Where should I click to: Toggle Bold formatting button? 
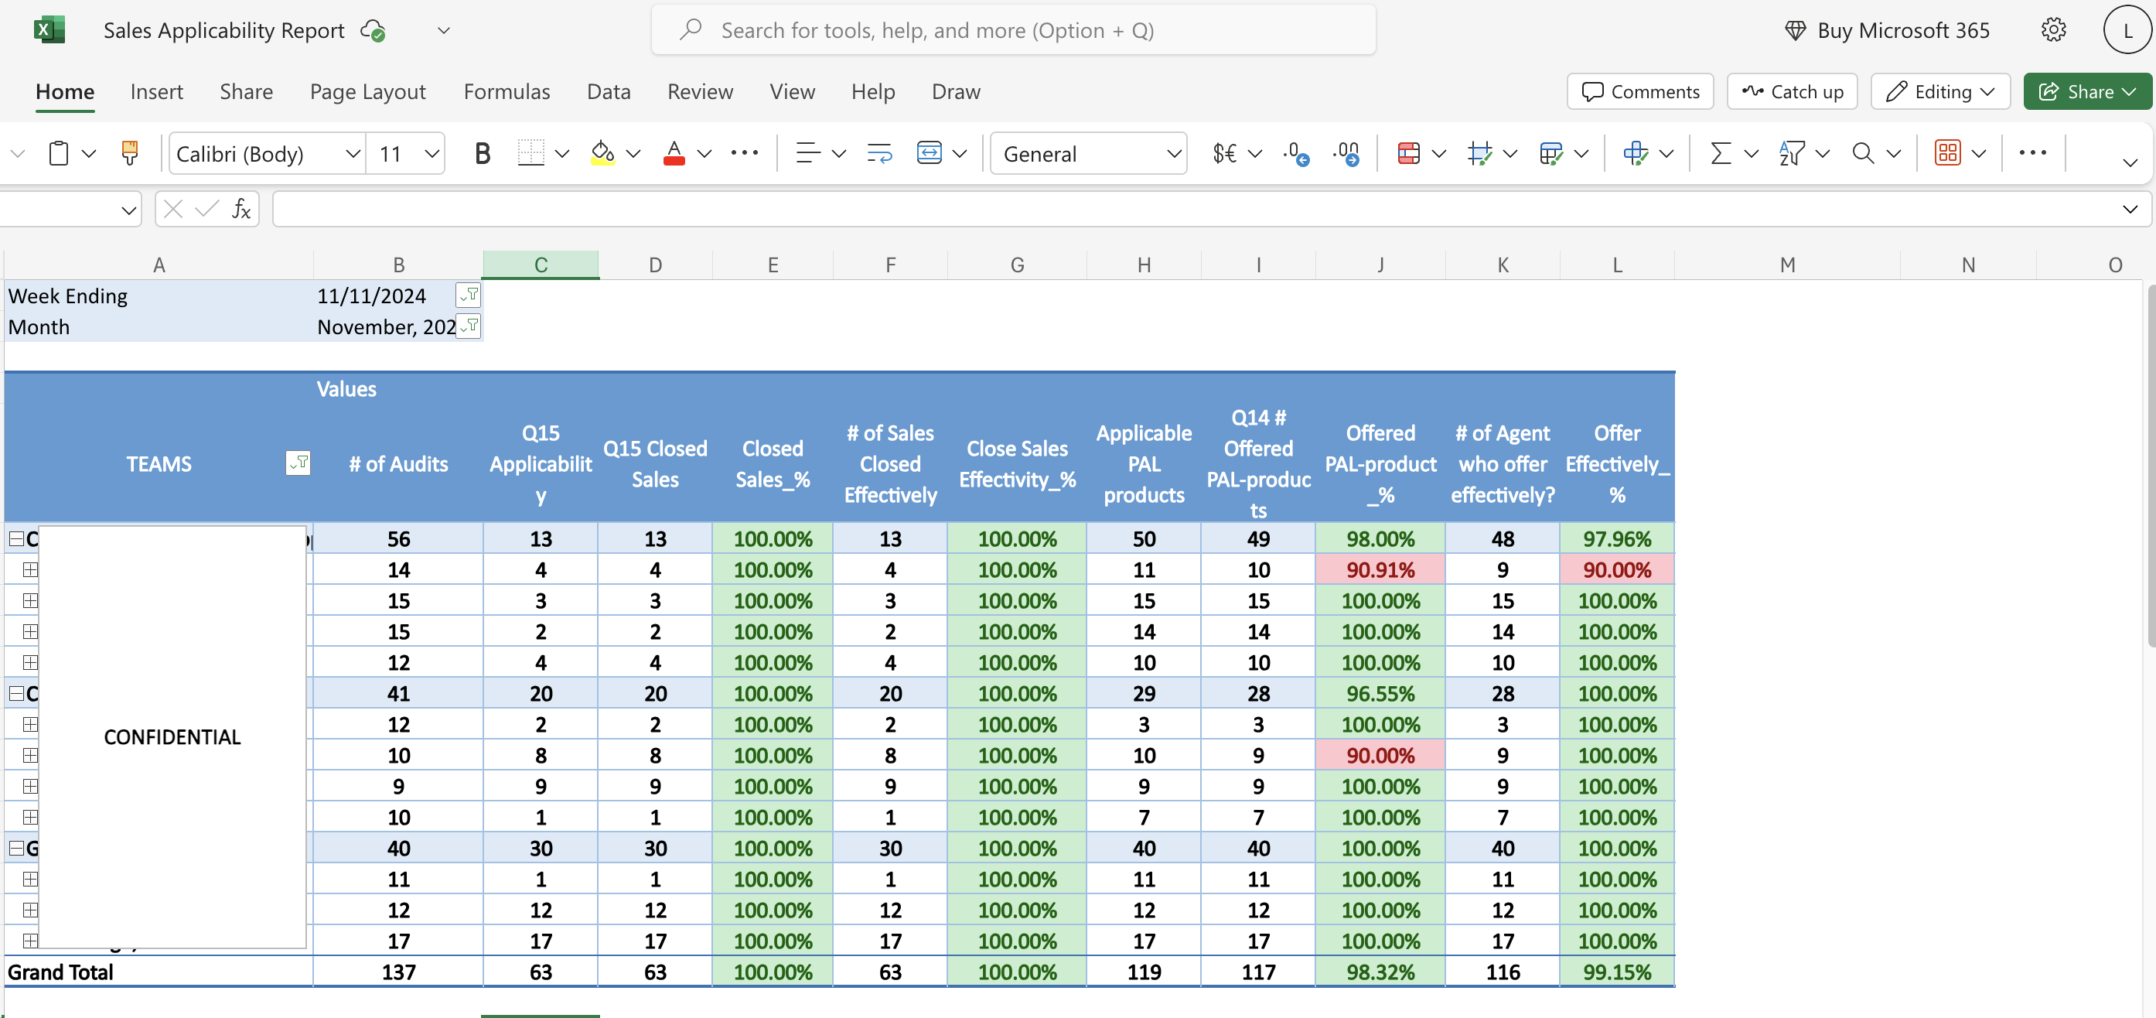click(x=481, y=153)
